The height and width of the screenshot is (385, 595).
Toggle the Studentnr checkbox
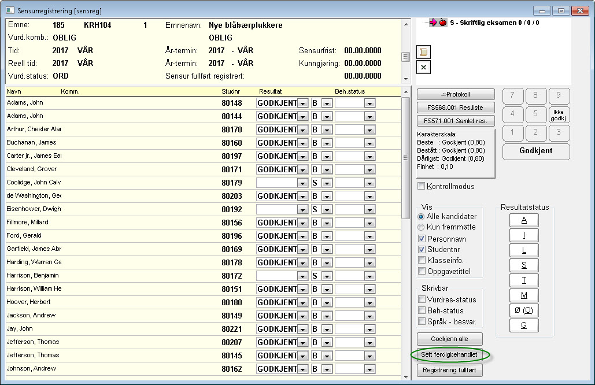coord(422,249)
